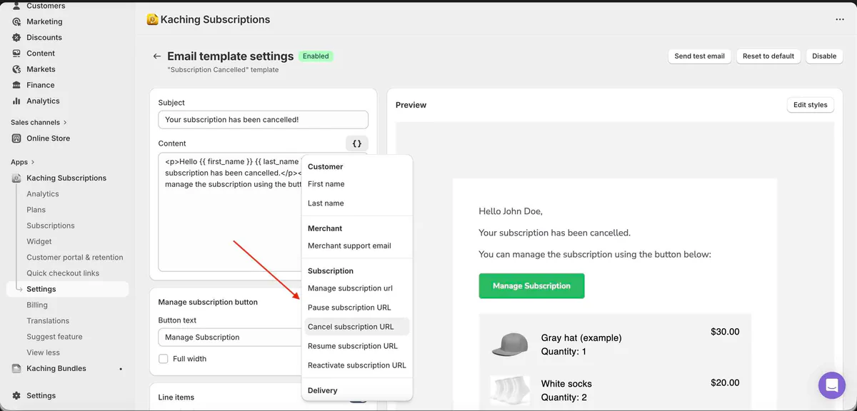The width and height of the screenshot is (857, 411).
Task: Click the Analytics bar chart icon in main nav
Action: coord(16,101)
